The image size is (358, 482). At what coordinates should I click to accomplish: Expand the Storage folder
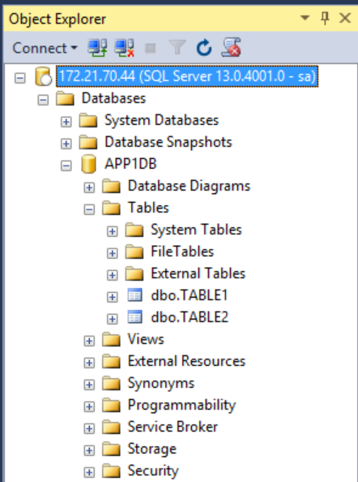coord(89,450)
